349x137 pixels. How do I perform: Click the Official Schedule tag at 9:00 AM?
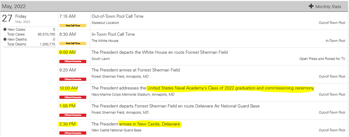click(x=73, y=61)
